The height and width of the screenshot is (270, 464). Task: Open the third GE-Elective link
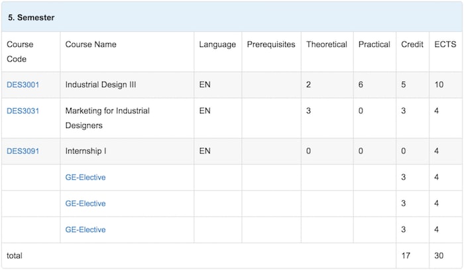pos(86,230)
